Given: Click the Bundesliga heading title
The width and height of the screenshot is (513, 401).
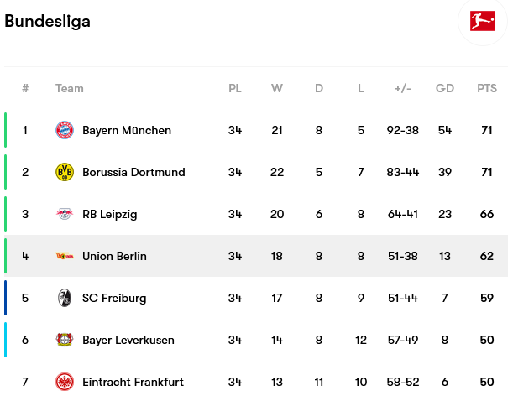Looking at the screenshot, I should pos(48,21).
